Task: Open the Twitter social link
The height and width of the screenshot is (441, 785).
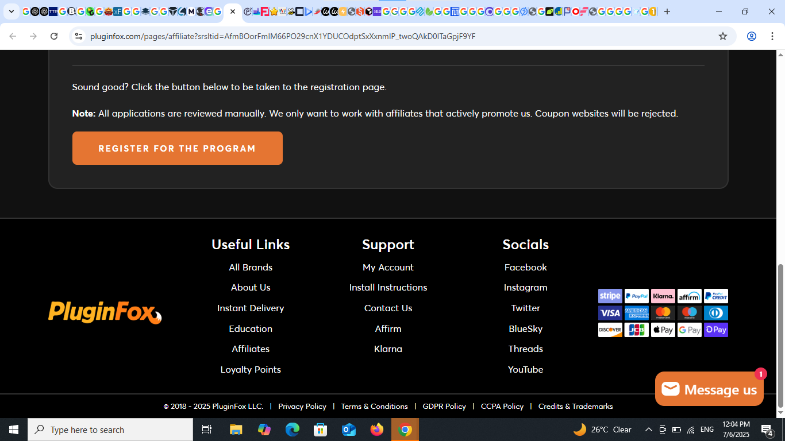Action: (525, 308)
